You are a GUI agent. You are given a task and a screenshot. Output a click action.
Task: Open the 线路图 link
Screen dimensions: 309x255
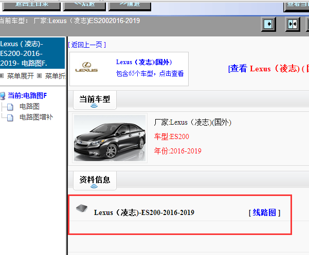264,212
